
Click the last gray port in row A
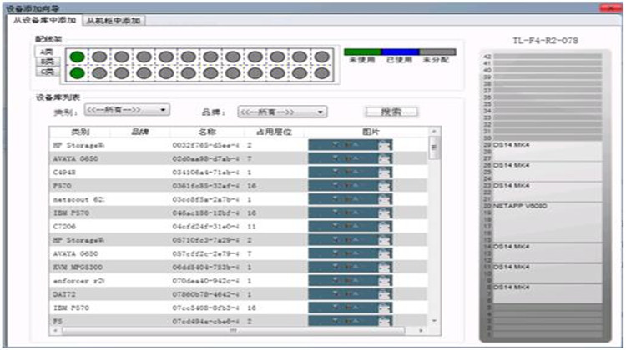[x=321, y=57]
